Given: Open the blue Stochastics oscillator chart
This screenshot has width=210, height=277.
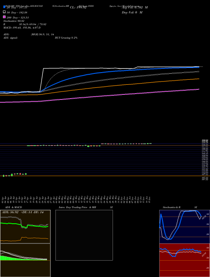Looking at the screenshot, I should pyautogui.click(x=184, y=227).
